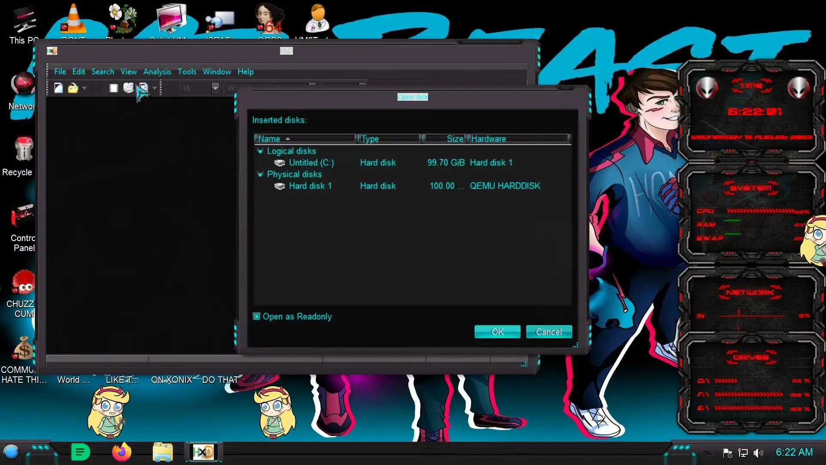Click the Open file folder icon

pos(73,88)
